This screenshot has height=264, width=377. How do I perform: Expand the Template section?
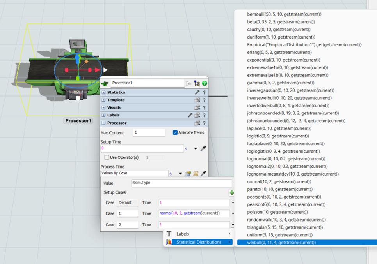(103, 100)
